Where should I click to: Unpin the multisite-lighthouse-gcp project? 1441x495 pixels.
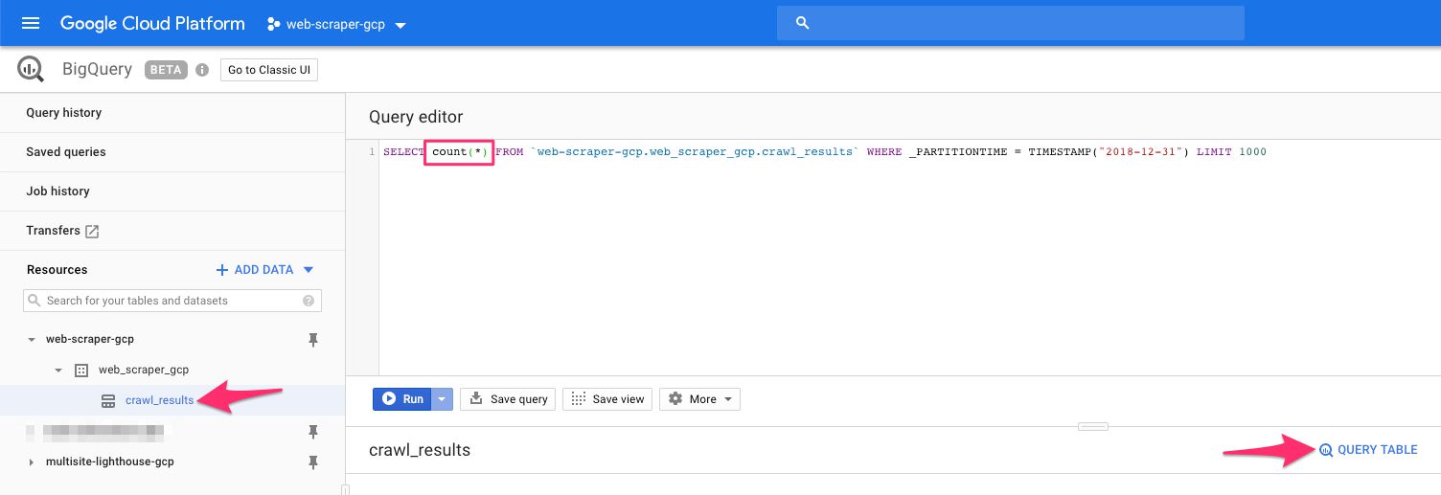[312, 462]
